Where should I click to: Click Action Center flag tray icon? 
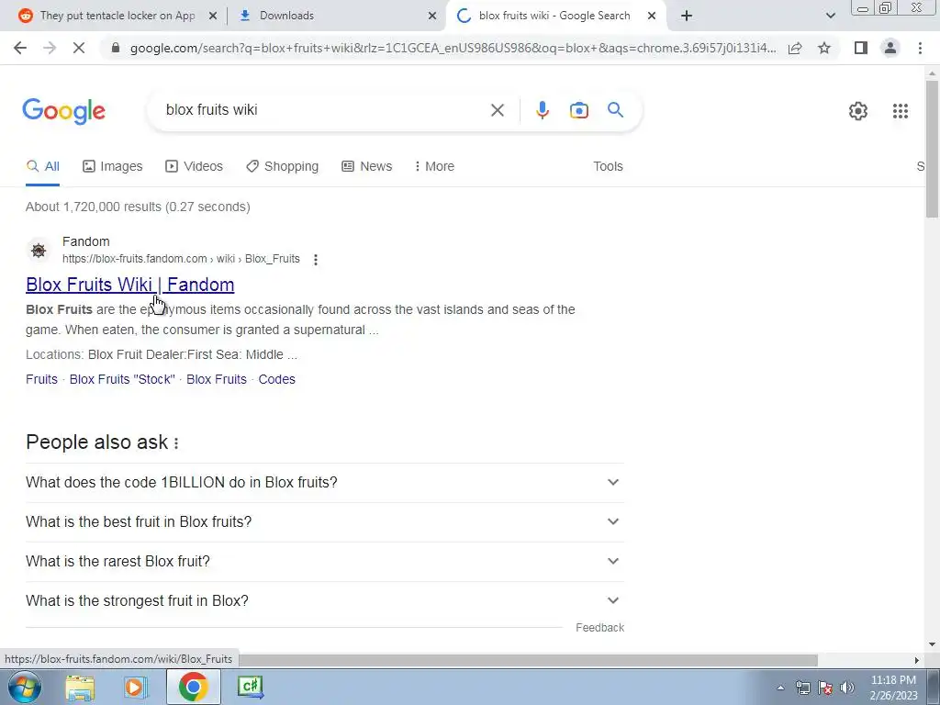point(825,688)
